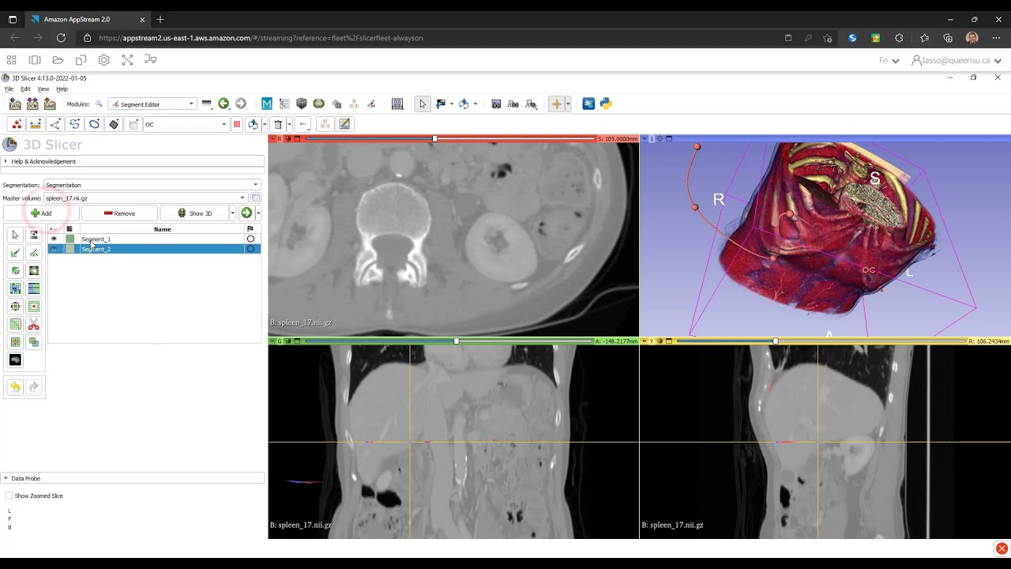Image resolution: width=1011 pixels, height=569 pixels.
Task: Click the Show 3D button
Action: 194,213
